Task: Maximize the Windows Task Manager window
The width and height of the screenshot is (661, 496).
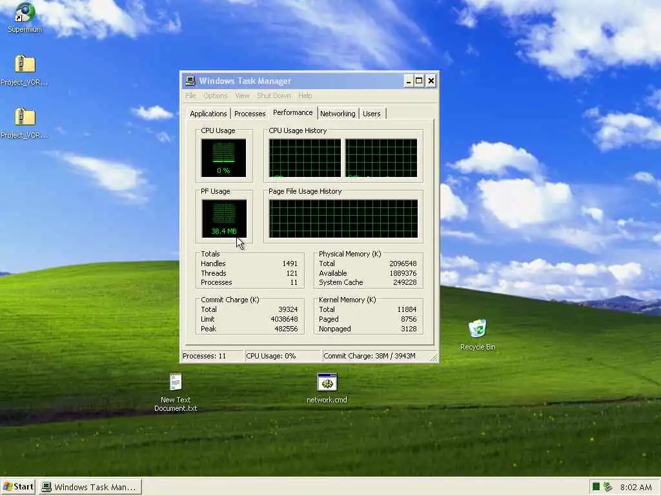Action: [419, 81]
